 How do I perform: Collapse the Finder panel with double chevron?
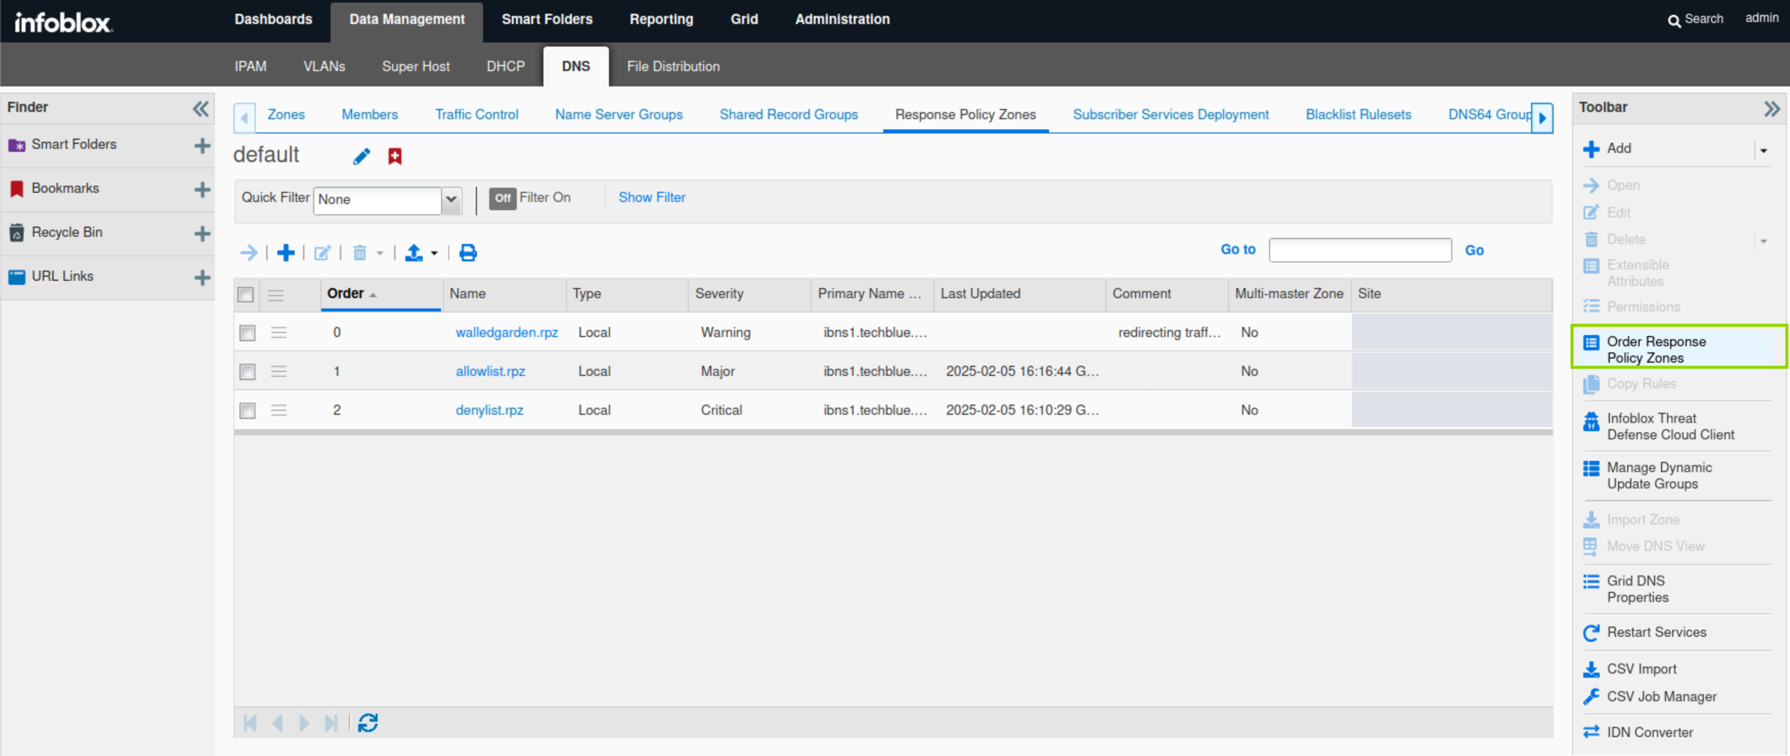click(x=200, y=108)
